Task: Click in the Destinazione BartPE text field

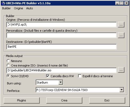Action: pos(61,47)
